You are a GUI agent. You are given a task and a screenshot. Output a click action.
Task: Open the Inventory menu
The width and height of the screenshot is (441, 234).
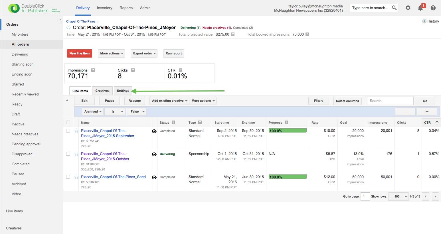tap(104, 8)
